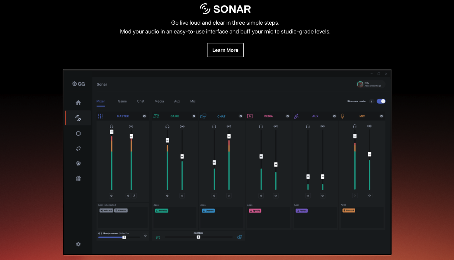
Task: Select the Sonar icon in the sidebar
Action: (x=78, y=118)
